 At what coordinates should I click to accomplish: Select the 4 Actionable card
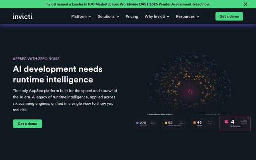[x=235, y=124]
